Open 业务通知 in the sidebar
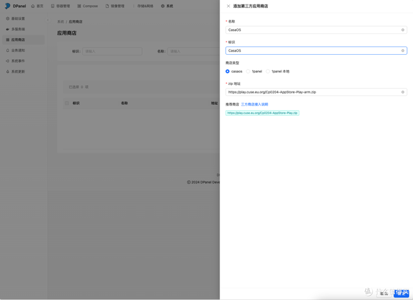Image resolution: width=413 pixels, height=300 pixels. click(24, 50)
